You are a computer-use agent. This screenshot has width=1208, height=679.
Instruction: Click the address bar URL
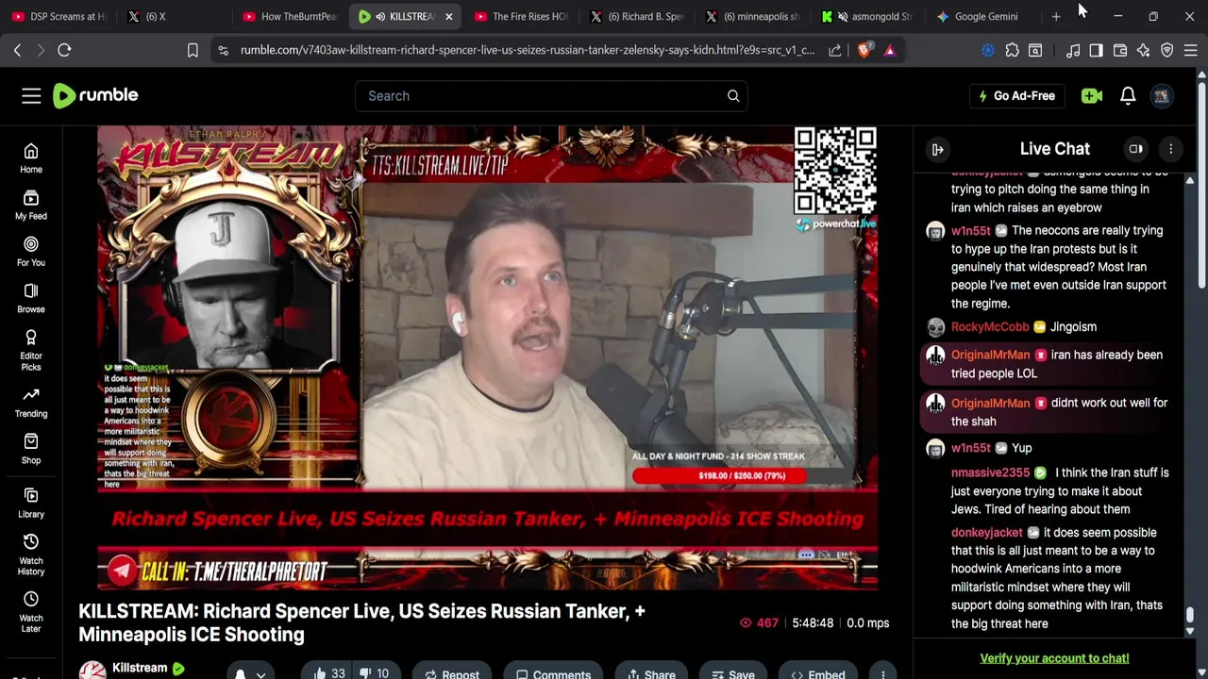527,50
